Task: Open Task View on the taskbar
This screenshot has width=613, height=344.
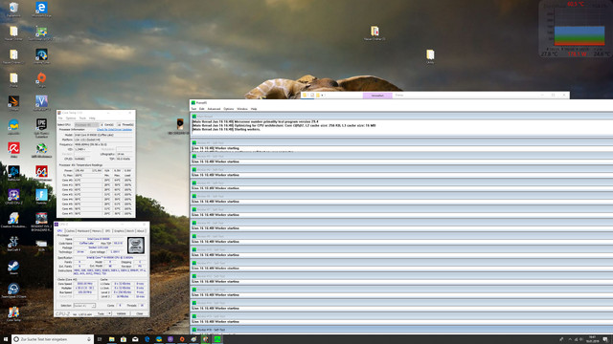Action: pos(100,339)
